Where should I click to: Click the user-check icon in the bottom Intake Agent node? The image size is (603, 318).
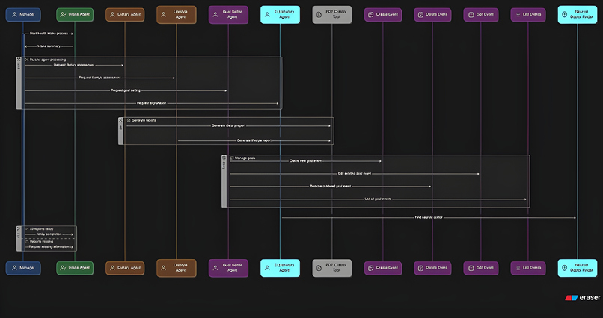[63, 268]
